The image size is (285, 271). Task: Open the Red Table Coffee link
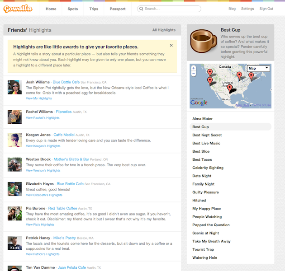point(62,208)
